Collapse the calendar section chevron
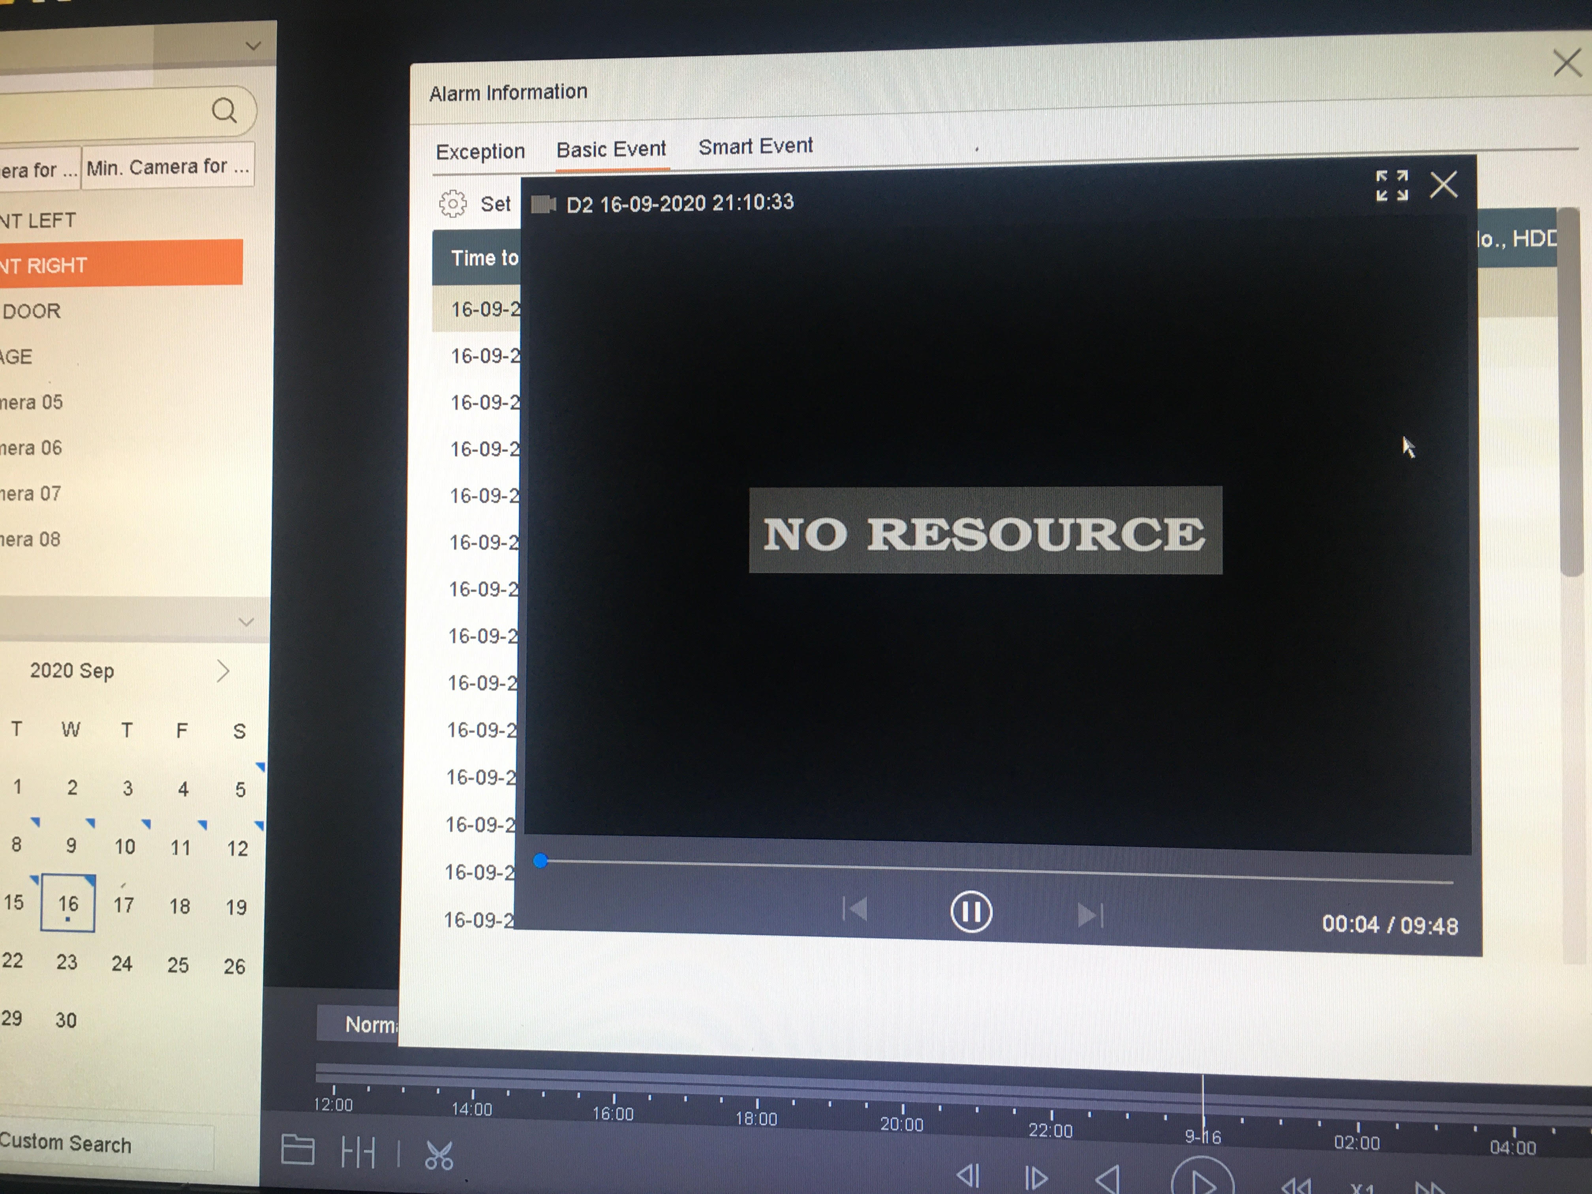Viewport: 1592px width, 1194px height. tap(246, 621)
